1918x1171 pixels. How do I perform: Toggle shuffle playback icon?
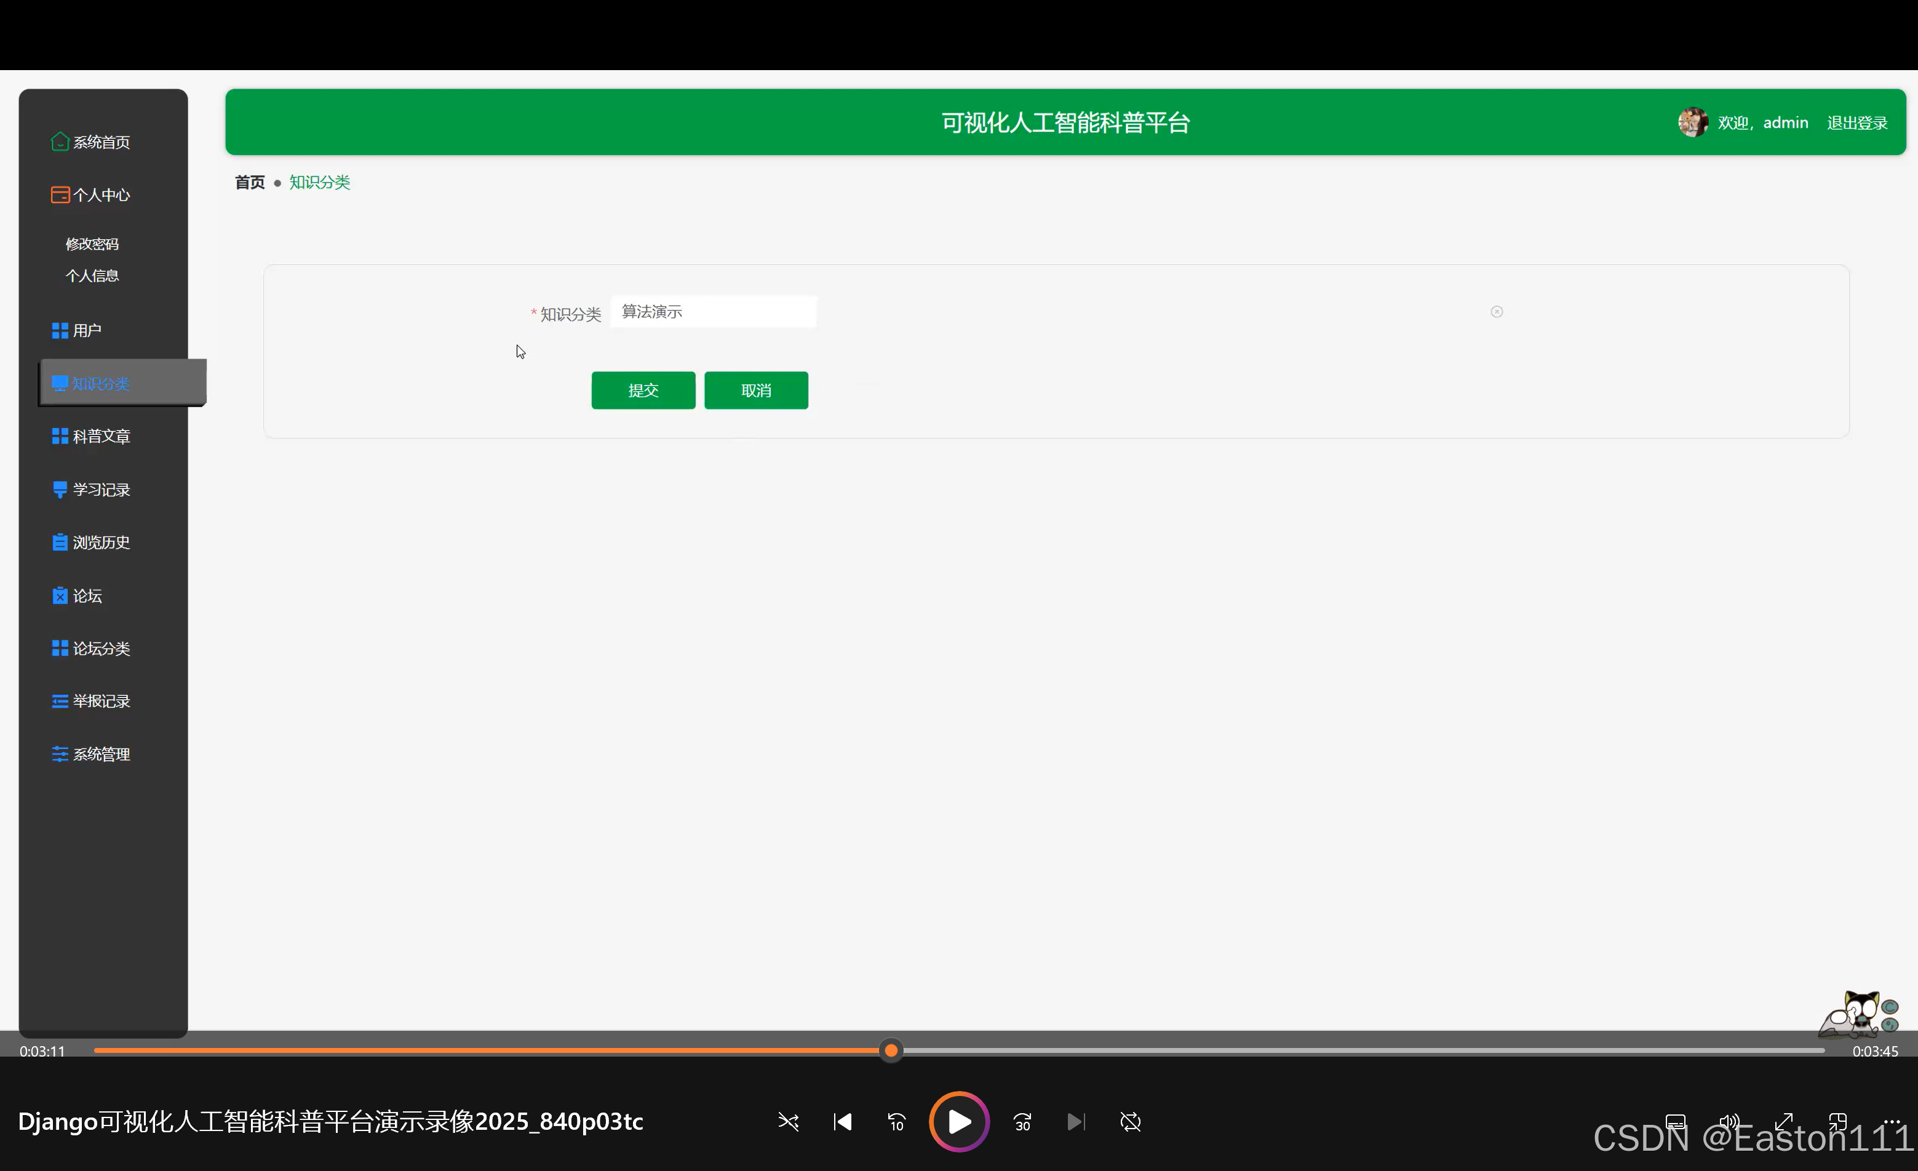788,1121
